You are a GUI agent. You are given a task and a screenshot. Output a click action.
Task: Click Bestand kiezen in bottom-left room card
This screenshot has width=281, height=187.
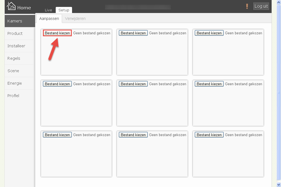(x=57, y=135)
